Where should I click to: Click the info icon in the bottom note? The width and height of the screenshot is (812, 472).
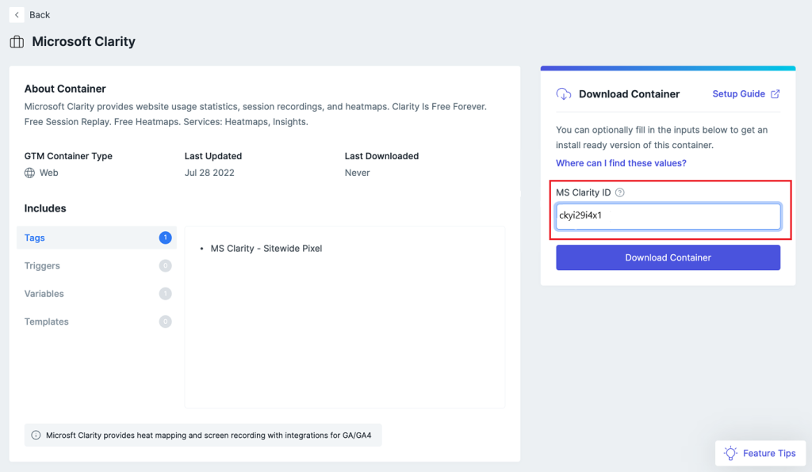[x=36, y=436]
